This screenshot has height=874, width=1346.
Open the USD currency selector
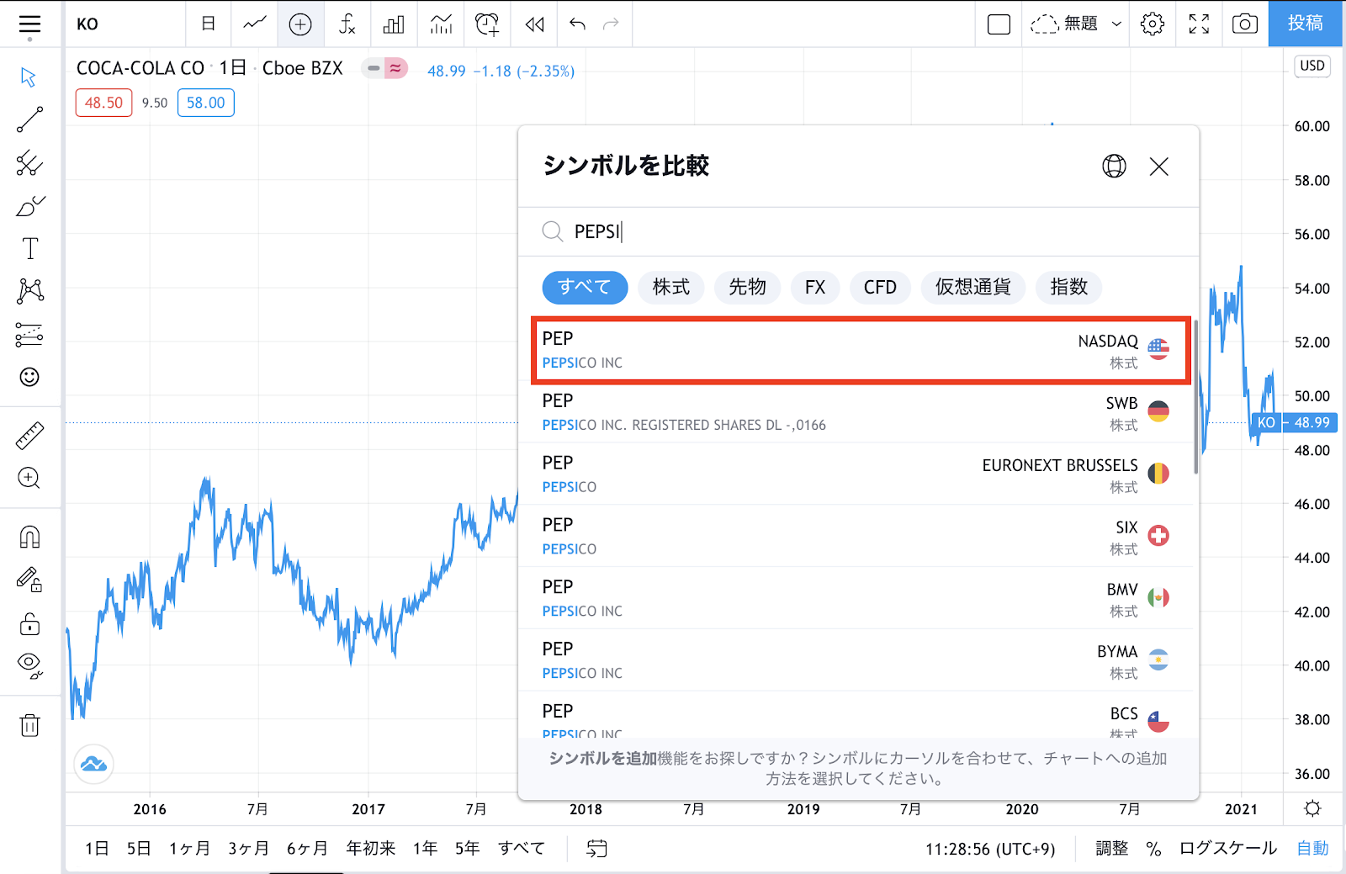point(1312,66)
